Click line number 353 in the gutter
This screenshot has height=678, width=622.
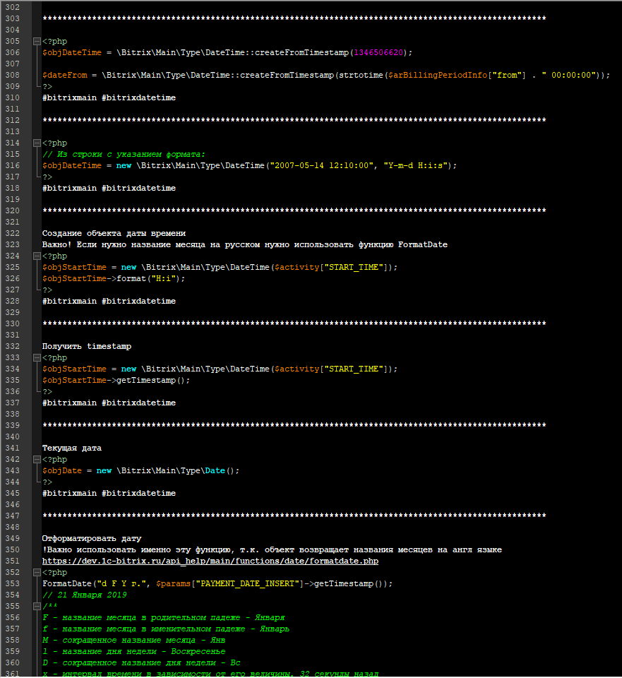(13, 583)
